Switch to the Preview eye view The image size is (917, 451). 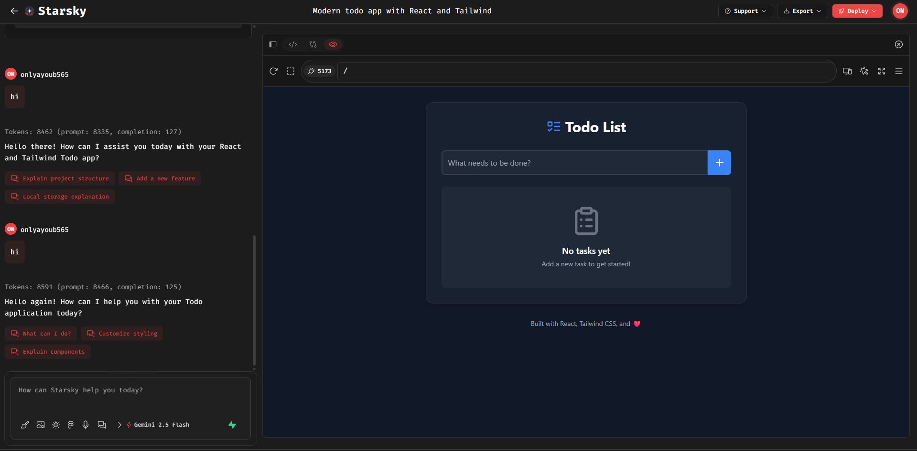click(333, 44)
